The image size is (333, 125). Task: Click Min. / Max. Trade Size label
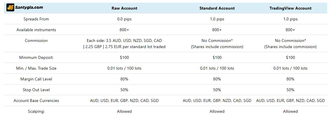(x=36, y=68)
